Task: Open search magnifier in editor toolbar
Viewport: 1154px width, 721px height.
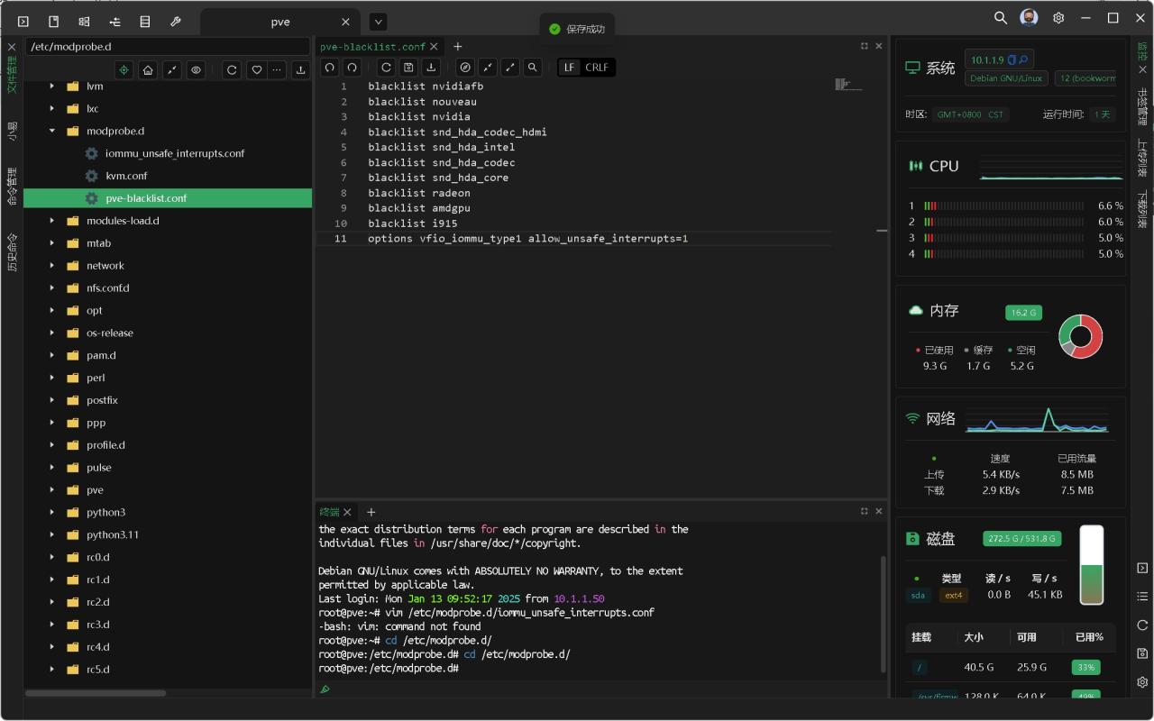Action: pyautogui.click(x=533, y=67)
